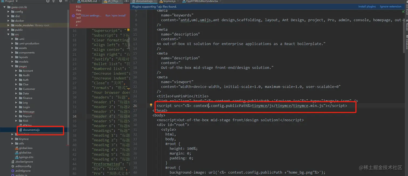
Task: Open the Project view dropdown
Action: coord(10,1)
